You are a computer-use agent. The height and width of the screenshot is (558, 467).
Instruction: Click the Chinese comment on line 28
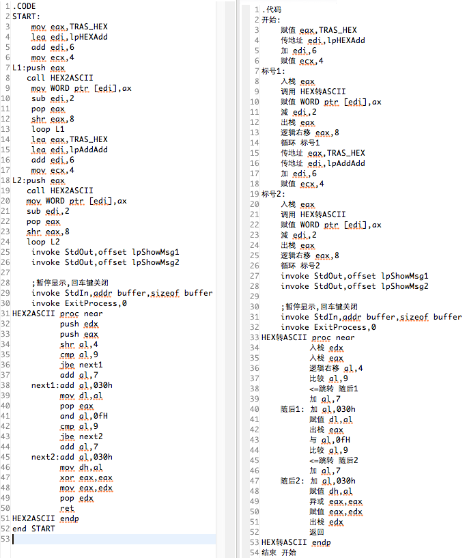[x=70, y=283]
